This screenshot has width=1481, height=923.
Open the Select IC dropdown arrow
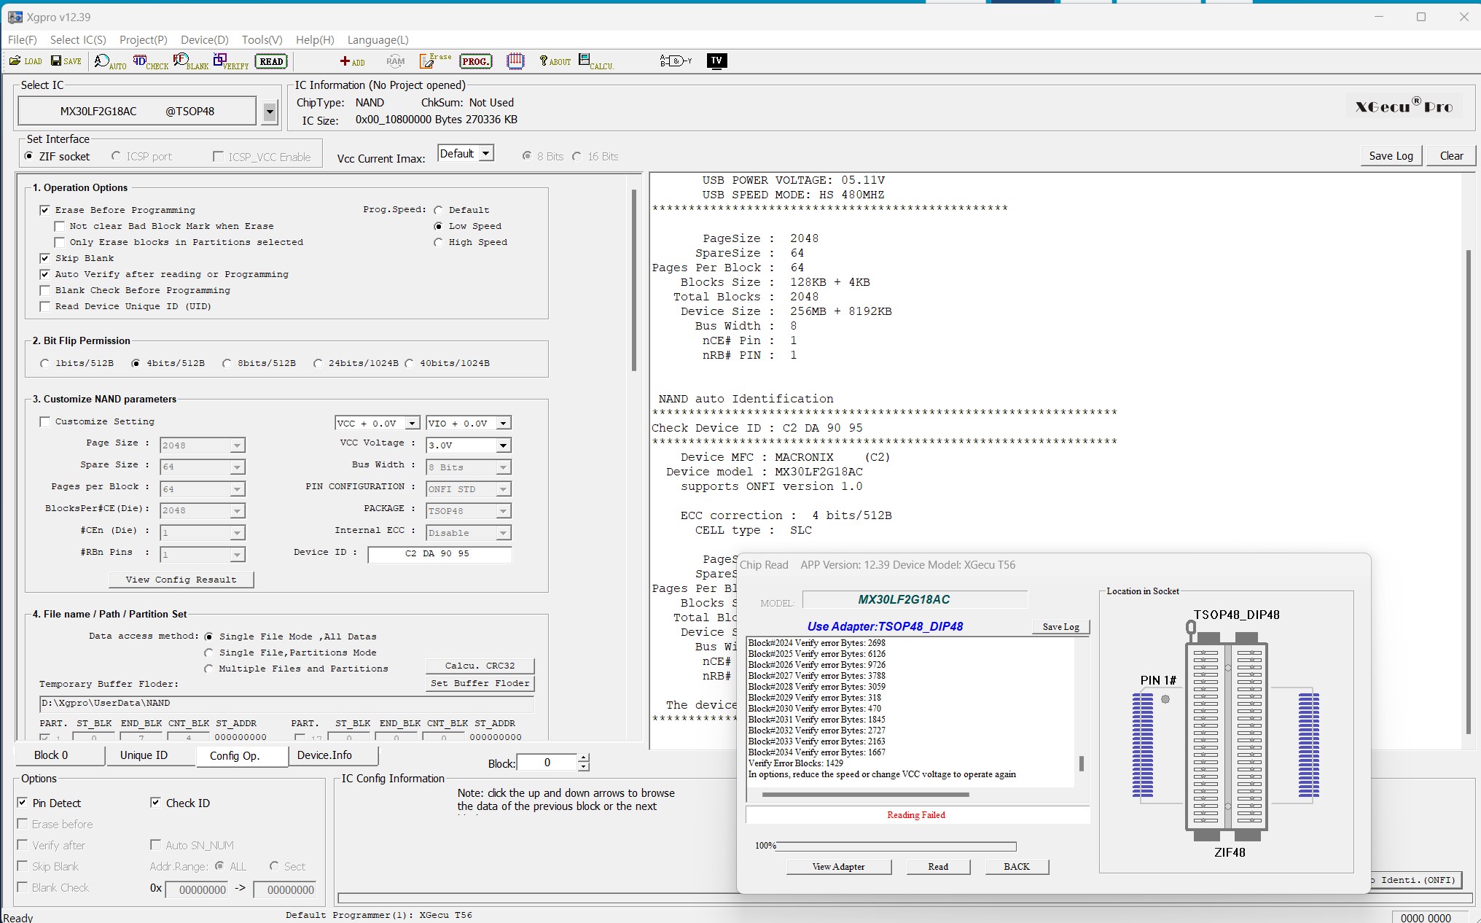point(270,112)
